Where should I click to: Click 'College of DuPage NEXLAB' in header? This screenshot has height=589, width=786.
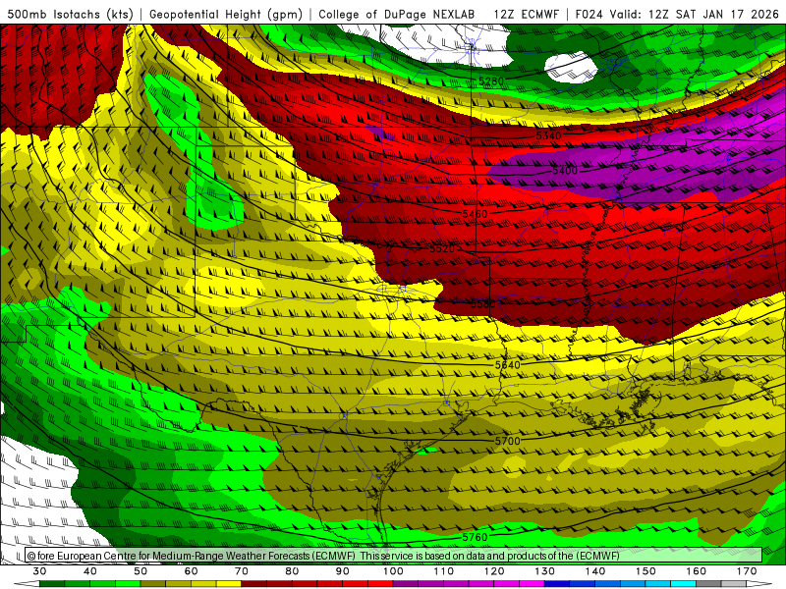point(397,14)
